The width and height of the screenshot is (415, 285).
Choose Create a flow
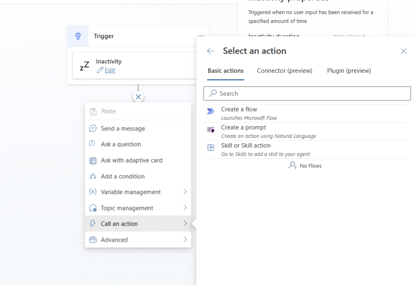click(x=305, y=114)
